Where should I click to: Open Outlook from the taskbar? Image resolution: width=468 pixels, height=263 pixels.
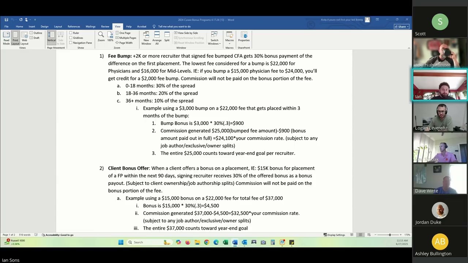[x=244, y=242]
